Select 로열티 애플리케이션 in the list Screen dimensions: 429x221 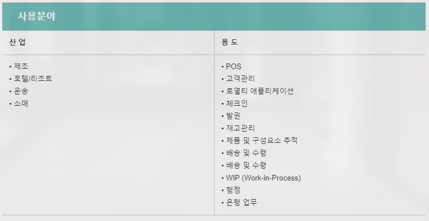coord(260,91)
